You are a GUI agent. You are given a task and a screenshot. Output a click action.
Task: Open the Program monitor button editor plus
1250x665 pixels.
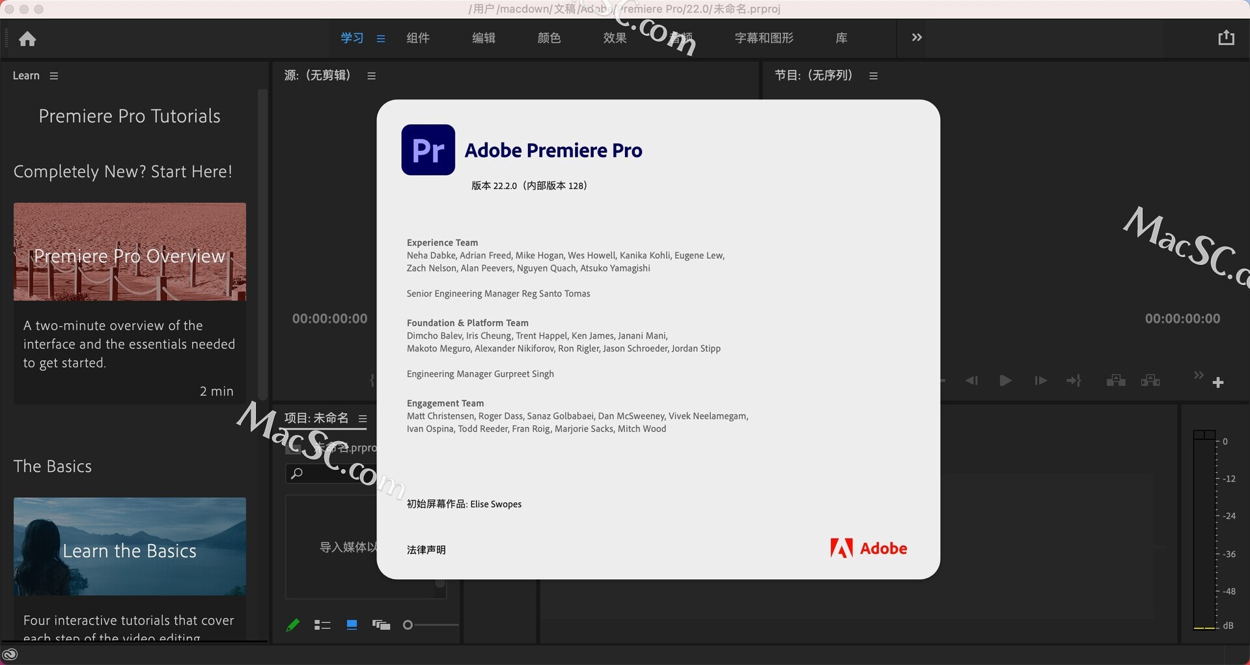tap(1218, 383)
